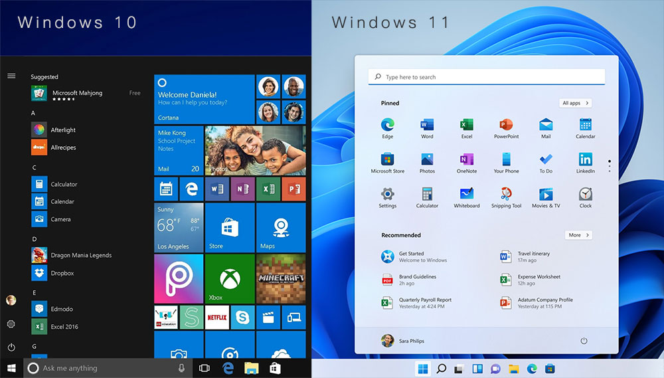Open Your Phone app
The image size is (664, 378).
click(x=506, y=163)
